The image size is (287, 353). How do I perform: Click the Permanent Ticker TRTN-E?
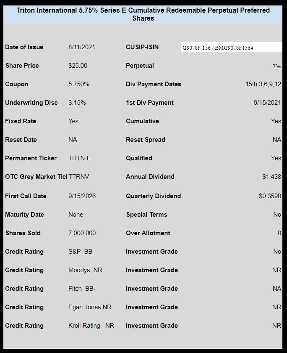click(x=79, y=158)
